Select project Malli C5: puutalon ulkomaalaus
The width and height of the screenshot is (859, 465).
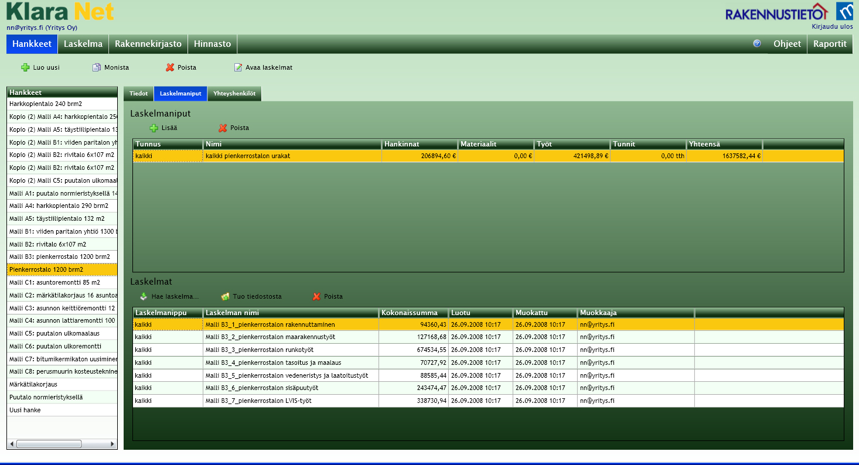[x=62, y=333]
